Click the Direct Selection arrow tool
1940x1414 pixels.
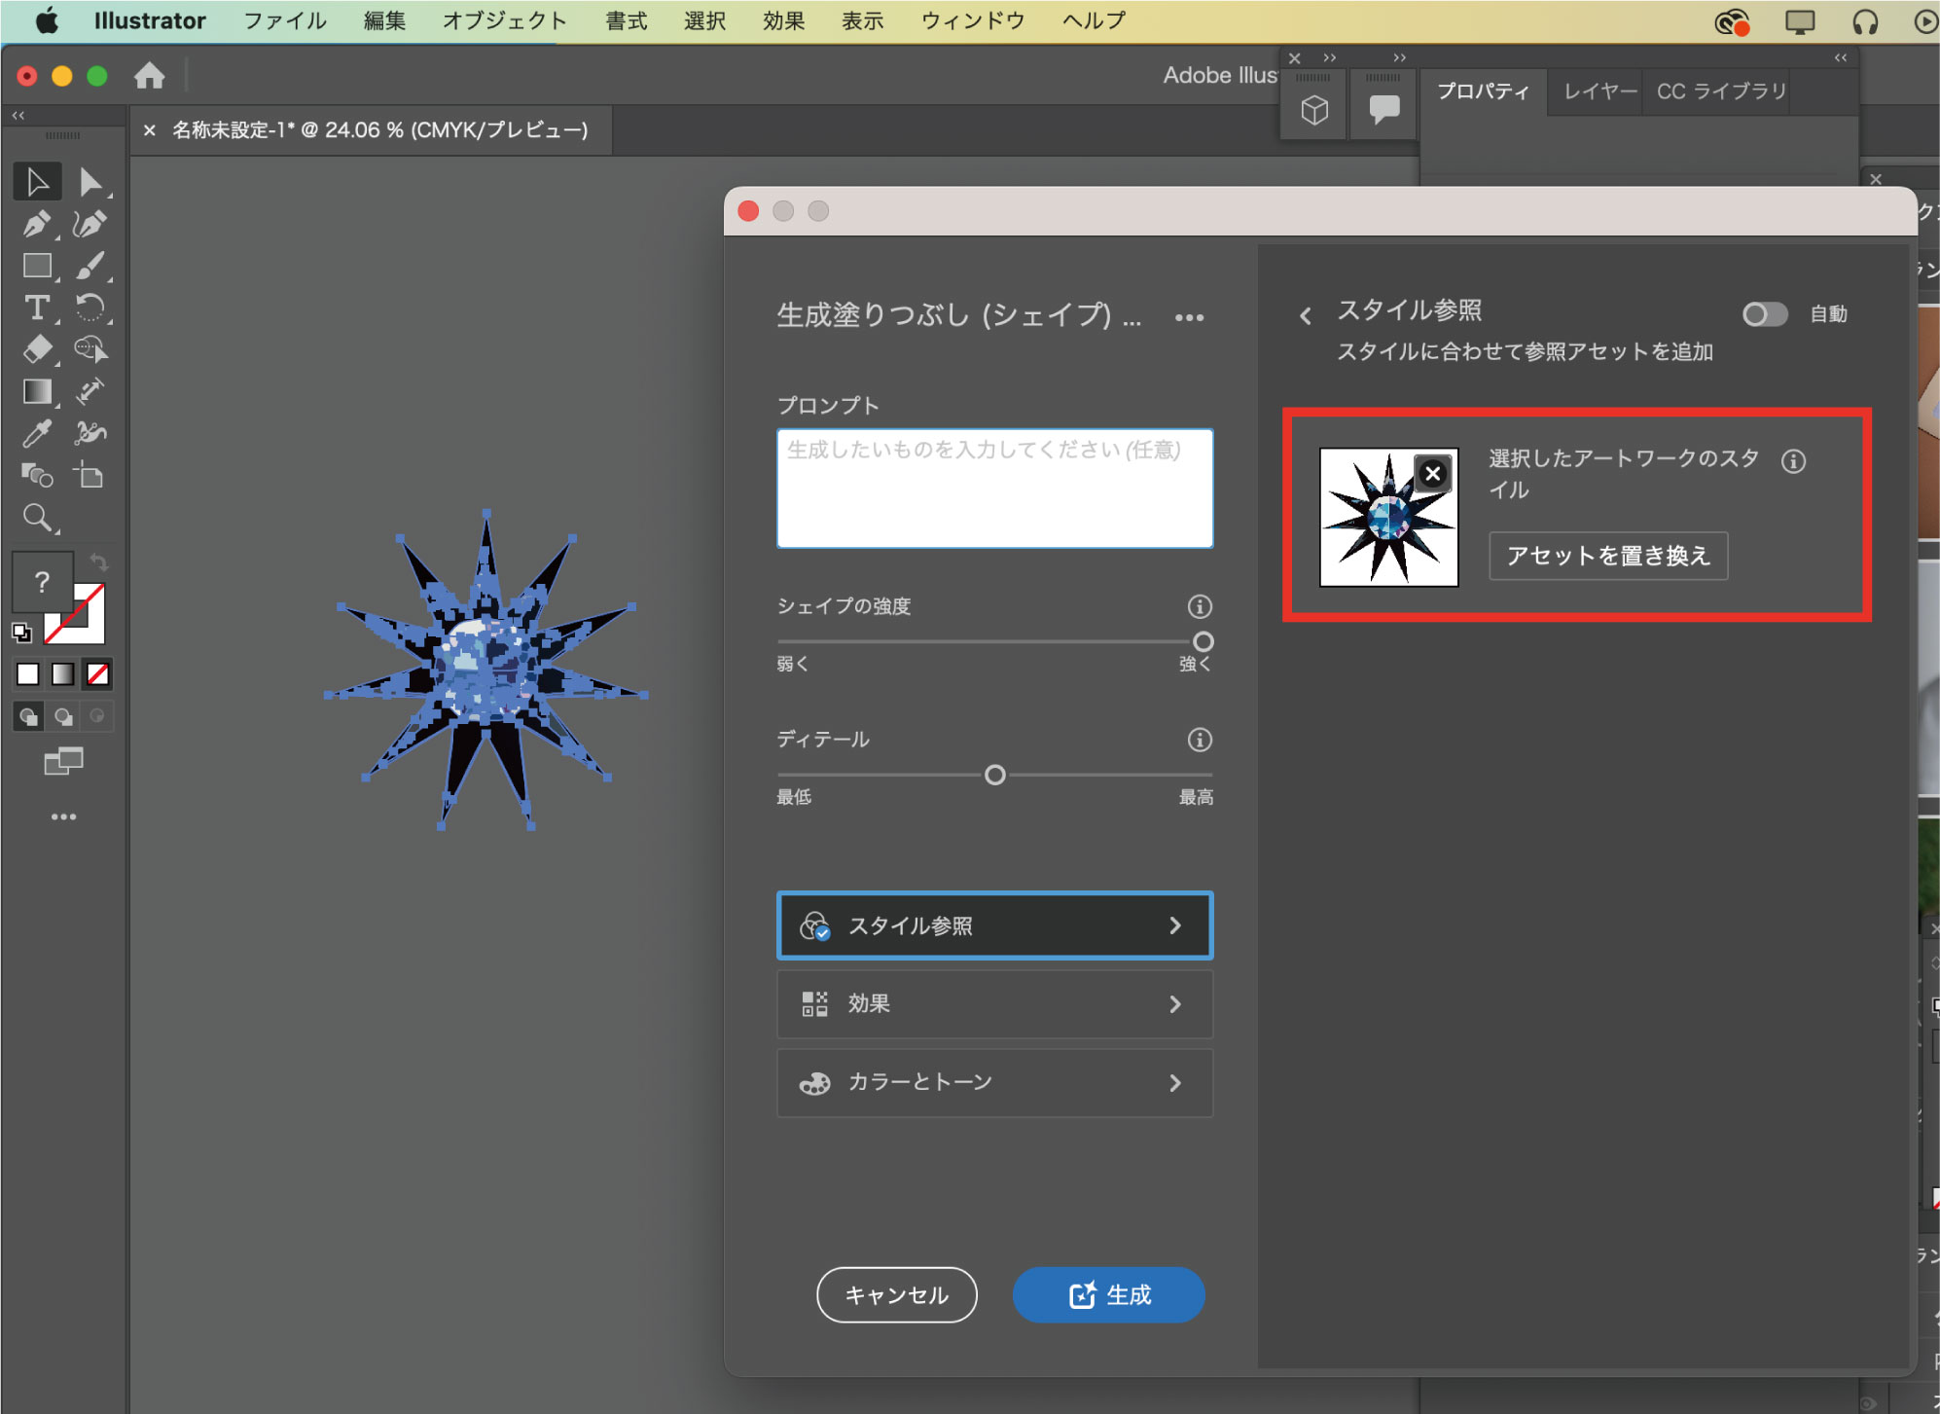click(x=90, y=182)
